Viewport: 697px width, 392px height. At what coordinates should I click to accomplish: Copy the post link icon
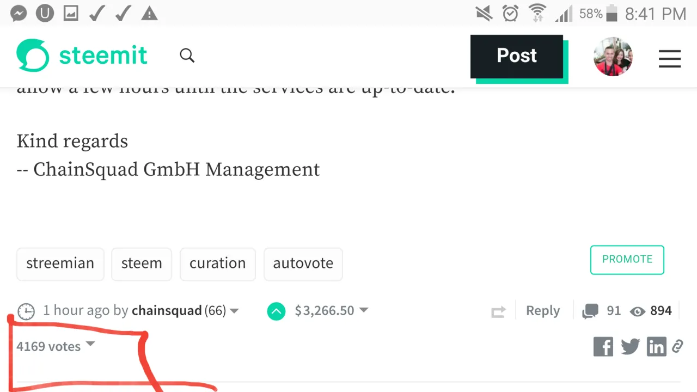(677, 346)
